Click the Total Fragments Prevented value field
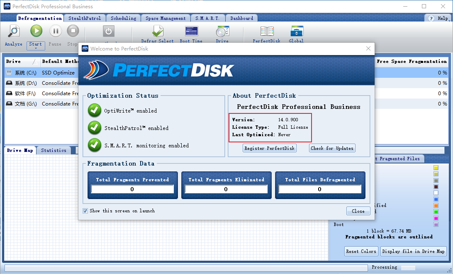 132,189
